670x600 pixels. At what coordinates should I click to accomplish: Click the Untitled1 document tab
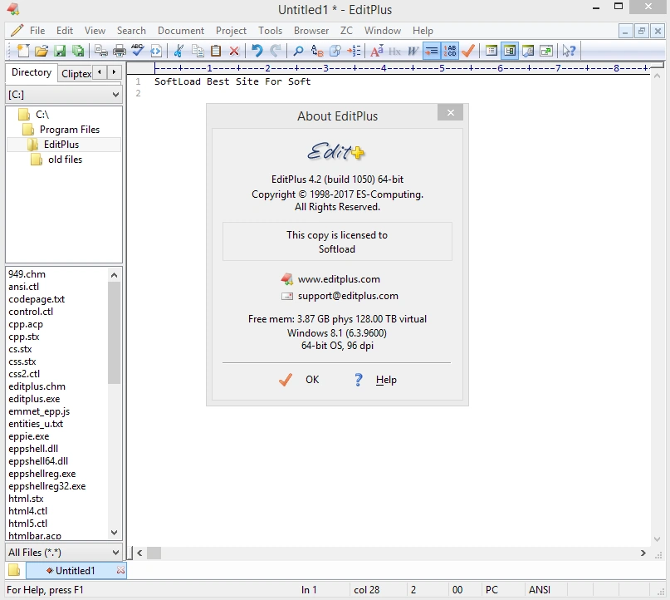pos(75,570)
